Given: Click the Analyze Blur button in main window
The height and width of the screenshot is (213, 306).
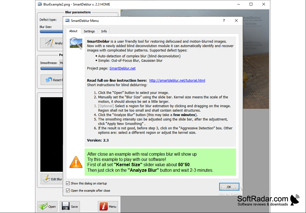Looking at the screenshot, I should pos(51,43).
